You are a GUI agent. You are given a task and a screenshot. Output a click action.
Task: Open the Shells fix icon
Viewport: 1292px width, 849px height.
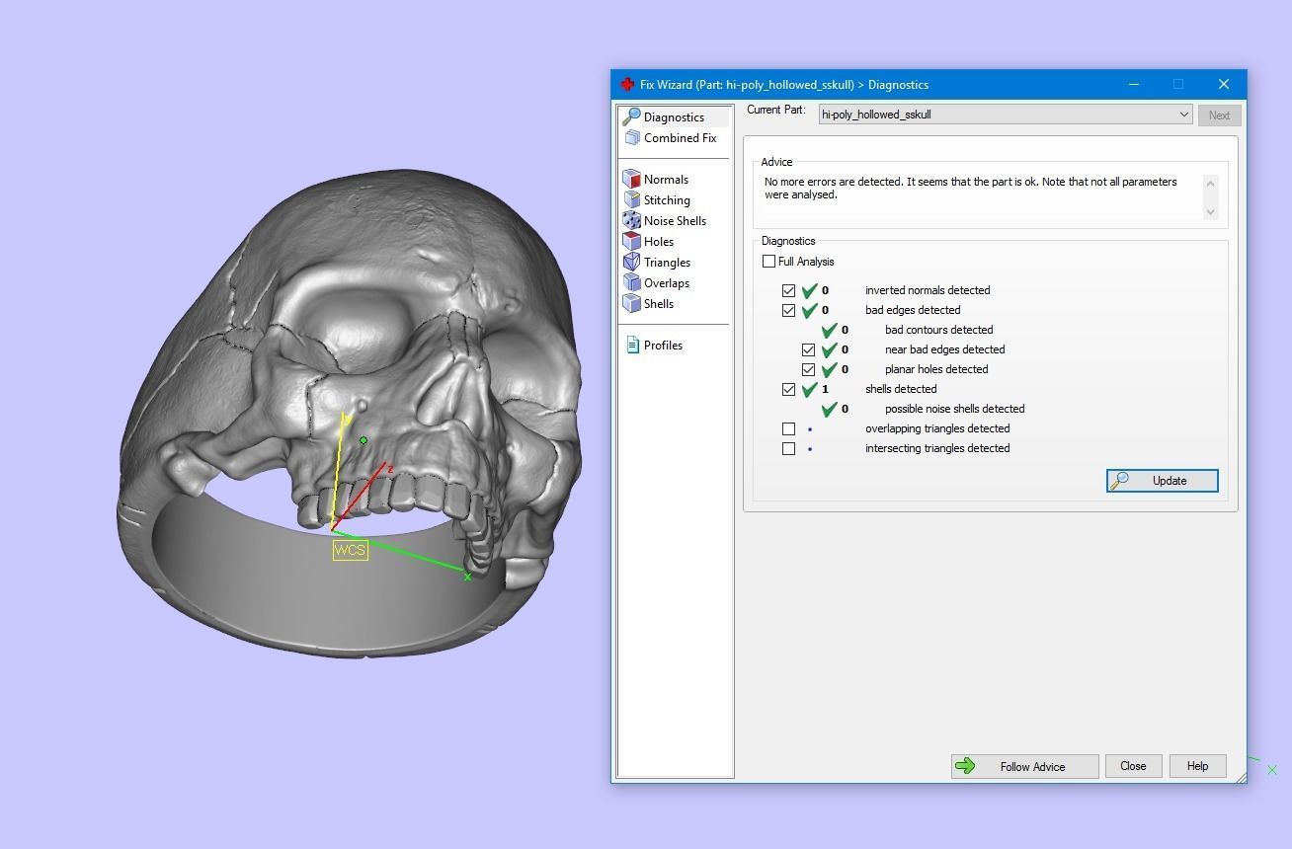(632, 303)
